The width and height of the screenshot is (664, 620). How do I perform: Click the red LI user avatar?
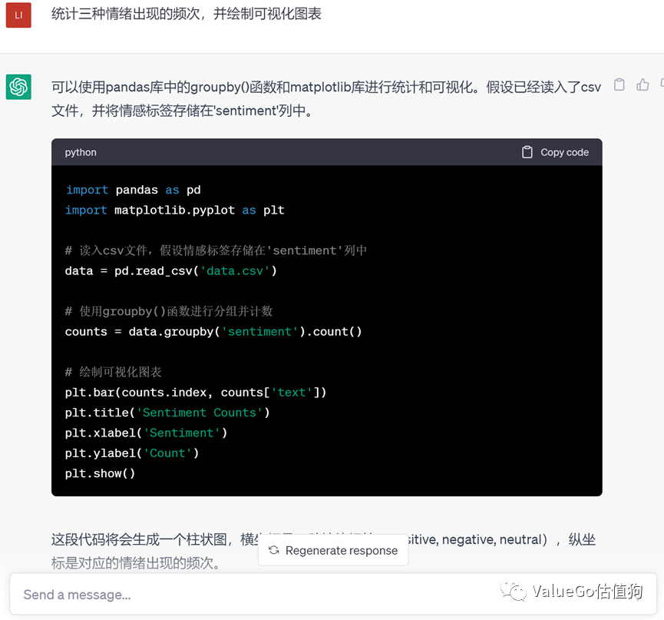pos(18,15)
